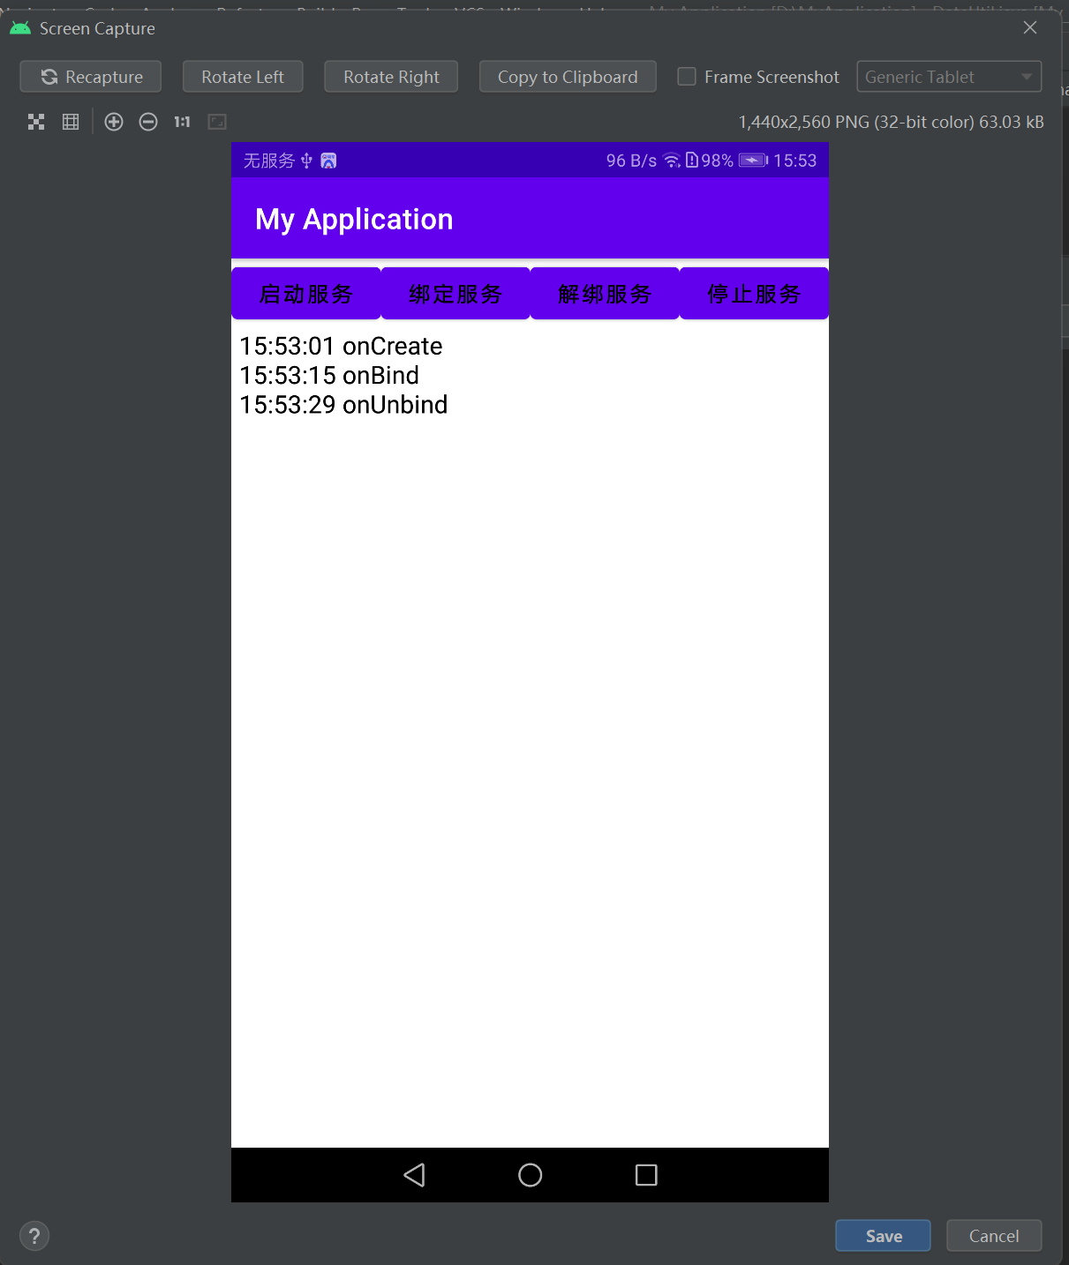Viewport: 1069px width, 1265px height.
Task: Click the app notification icon beside the USB symbol
Action: [328, 161]
